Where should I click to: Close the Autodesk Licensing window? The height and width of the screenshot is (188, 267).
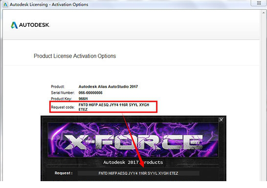click(x=259, y=3)
